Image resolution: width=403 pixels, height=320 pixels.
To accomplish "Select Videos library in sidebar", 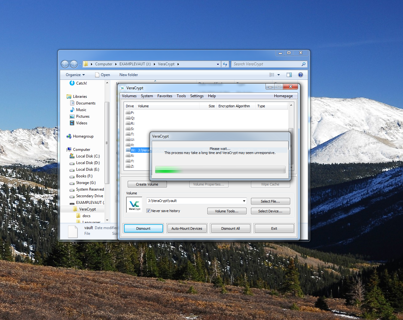I will [x=78, y=123].
